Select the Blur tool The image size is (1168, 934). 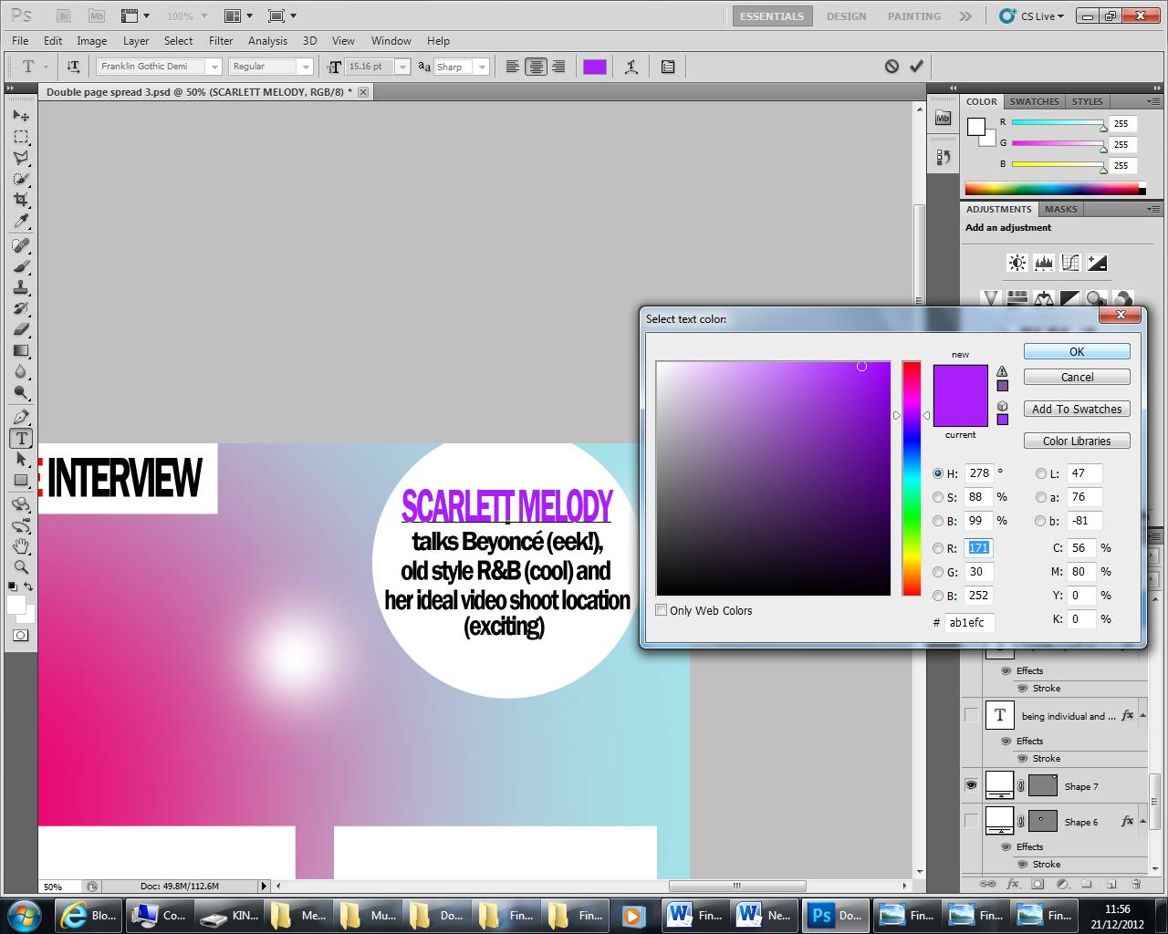[20, 371]
